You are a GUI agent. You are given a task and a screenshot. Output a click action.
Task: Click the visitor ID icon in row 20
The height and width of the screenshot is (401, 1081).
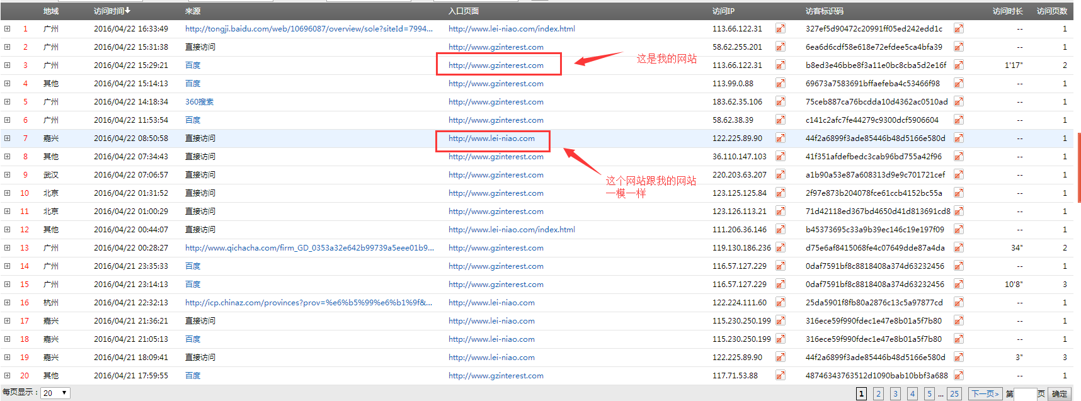click(958, 375)
